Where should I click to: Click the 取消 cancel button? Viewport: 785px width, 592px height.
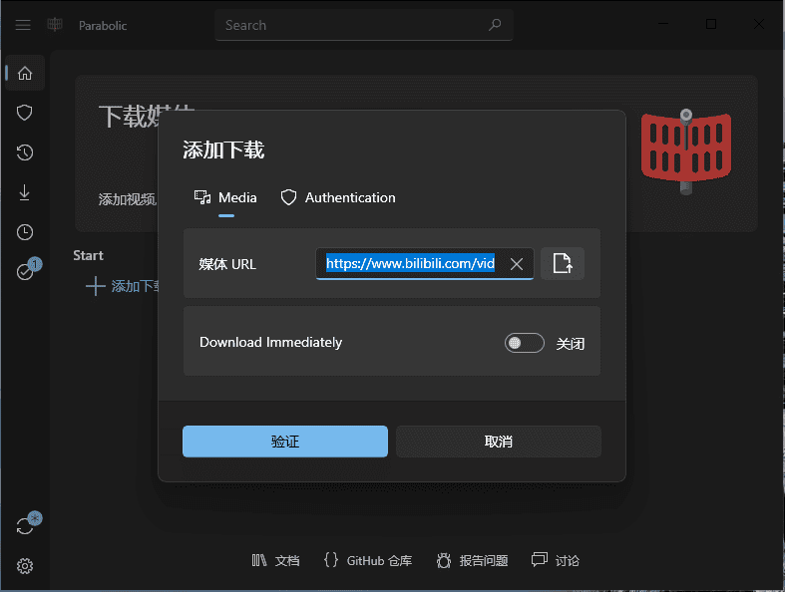pyautogui.click(x=498, y=442)
